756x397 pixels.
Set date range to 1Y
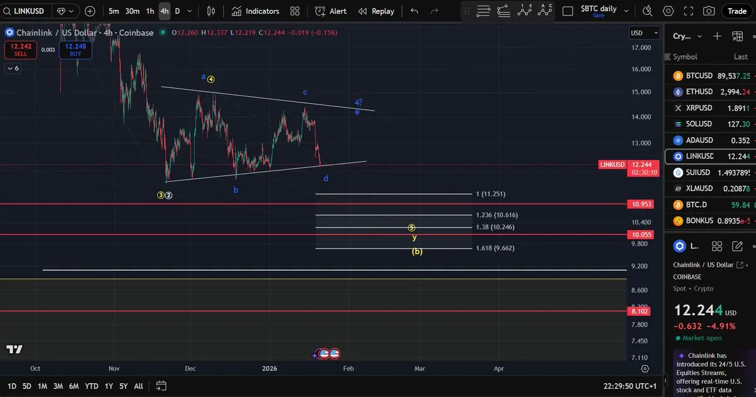click(109, 386)
